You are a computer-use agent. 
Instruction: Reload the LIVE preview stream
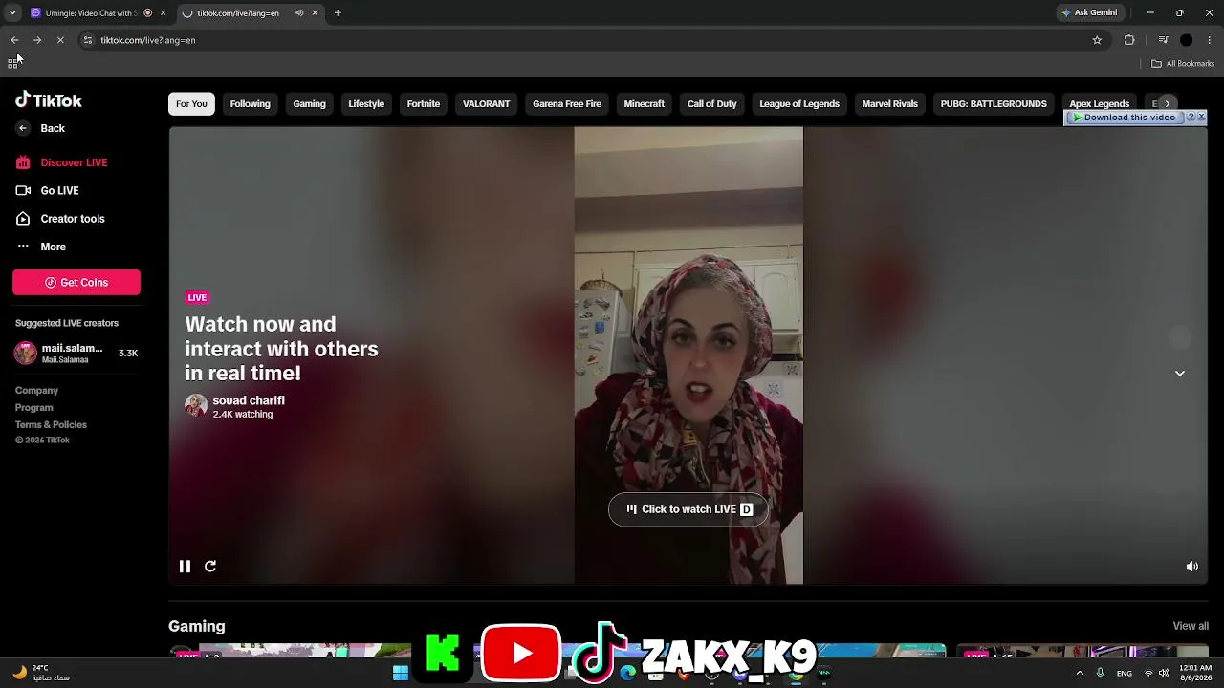(210, 567)
